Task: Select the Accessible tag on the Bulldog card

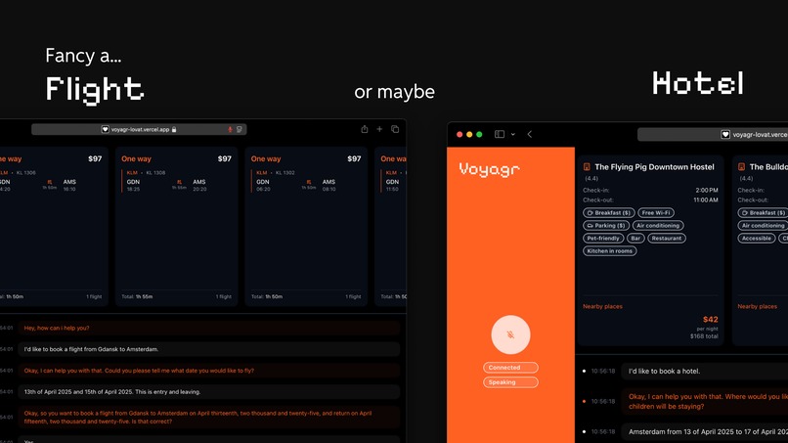Action: pyautogui.click(x=757, y=239)
